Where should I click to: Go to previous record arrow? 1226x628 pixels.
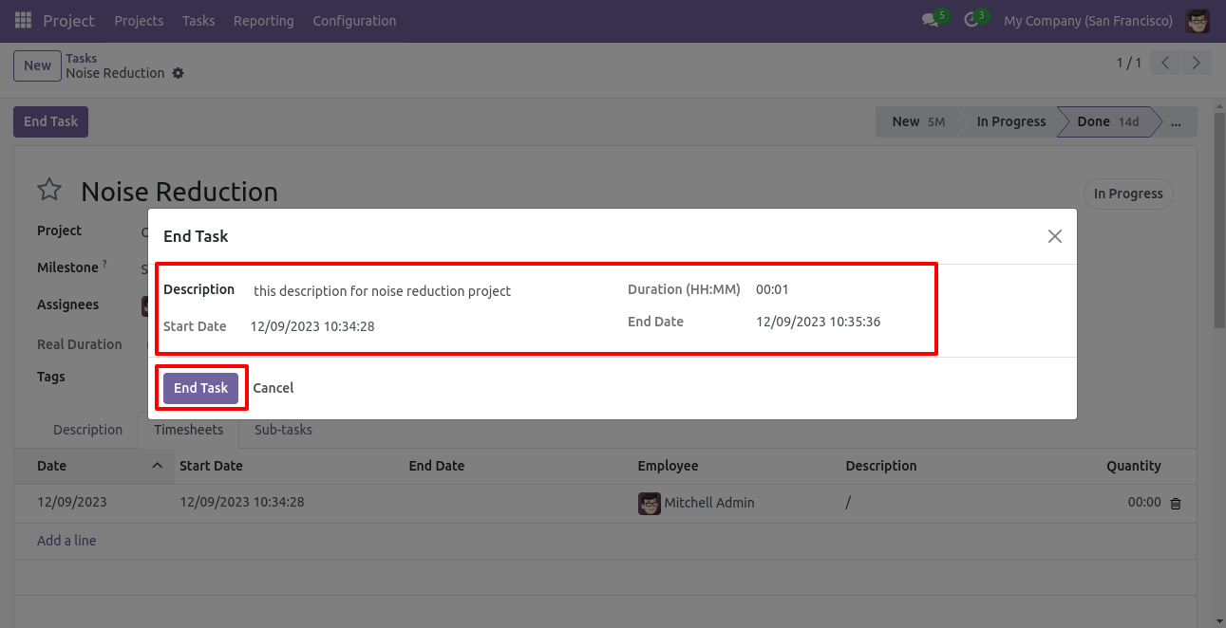(1165, 64)
